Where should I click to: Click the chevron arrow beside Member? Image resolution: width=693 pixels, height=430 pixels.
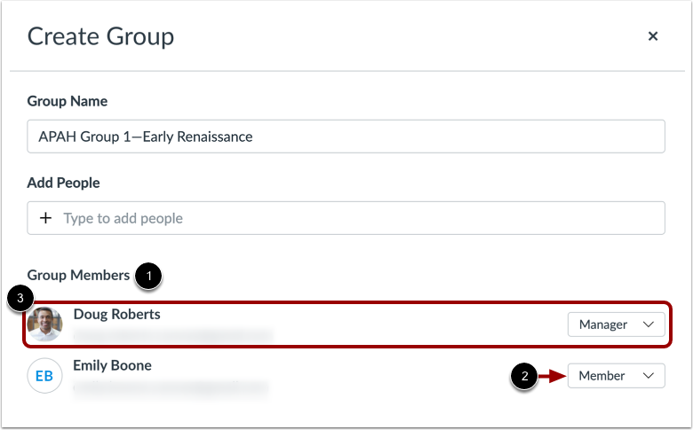649,376
